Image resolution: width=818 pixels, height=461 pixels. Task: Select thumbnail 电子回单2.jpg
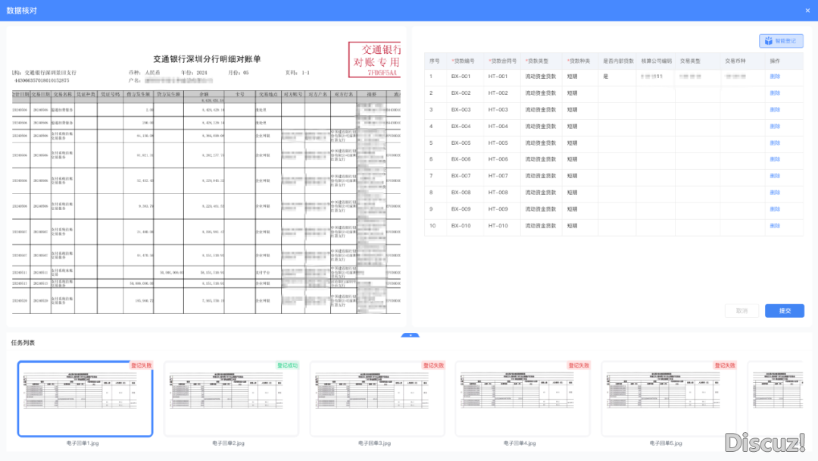(232, 399)
